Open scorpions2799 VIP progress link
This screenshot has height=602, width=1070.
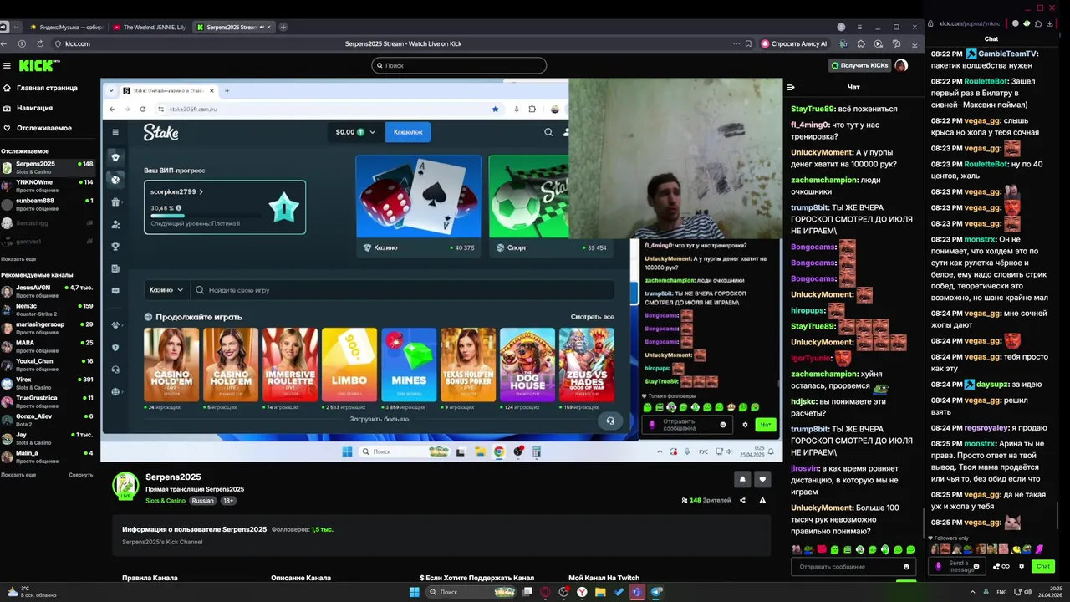tap(176, 191)
